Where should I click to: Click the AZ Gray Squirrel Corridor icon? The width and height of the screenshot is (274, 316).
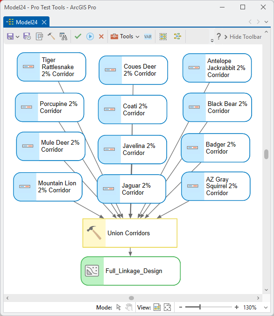click(193, 186)
